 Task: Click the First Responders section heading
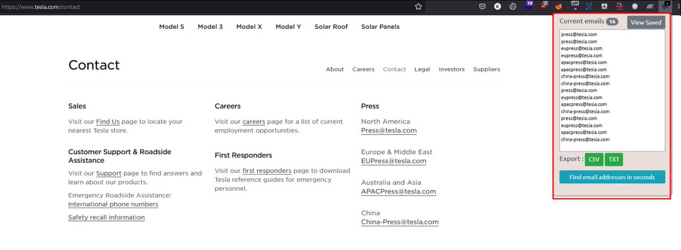[x=243, y=155]
